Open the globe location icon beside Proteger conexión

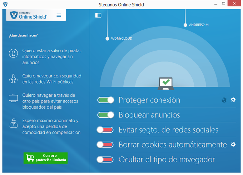(224, 100)
